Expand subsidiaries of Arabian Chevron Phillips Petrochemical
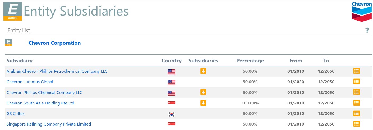The image size is (373, 130). coord(203,71)
